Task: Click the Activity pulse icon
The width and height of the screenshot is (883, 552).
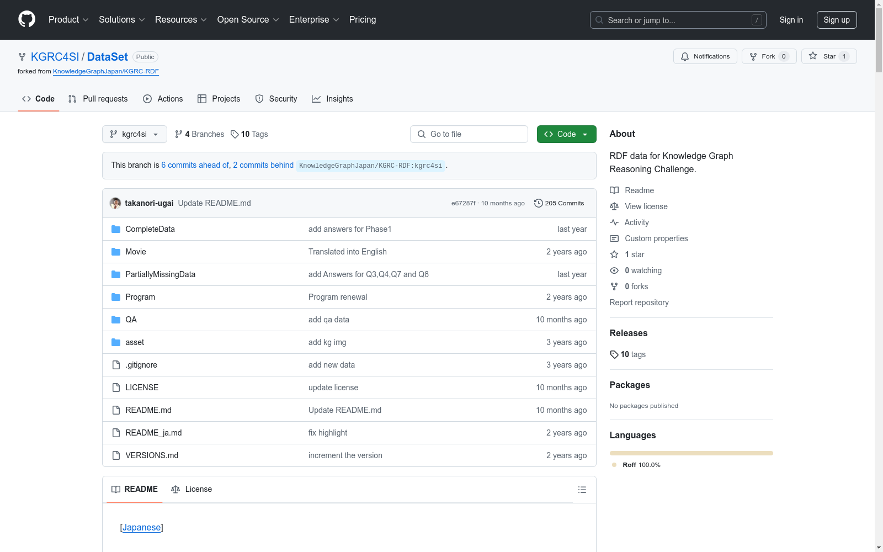Action: [x=614, y=222]
